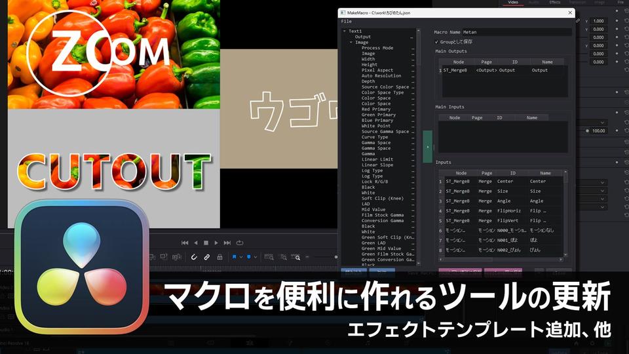Select Process Mode in the tree

[377, 48]
